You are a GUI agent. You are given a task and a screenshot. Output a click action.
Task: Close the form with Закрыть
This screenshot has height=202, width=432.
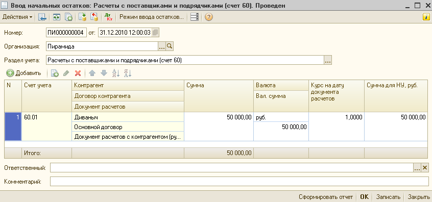point(419,197)
